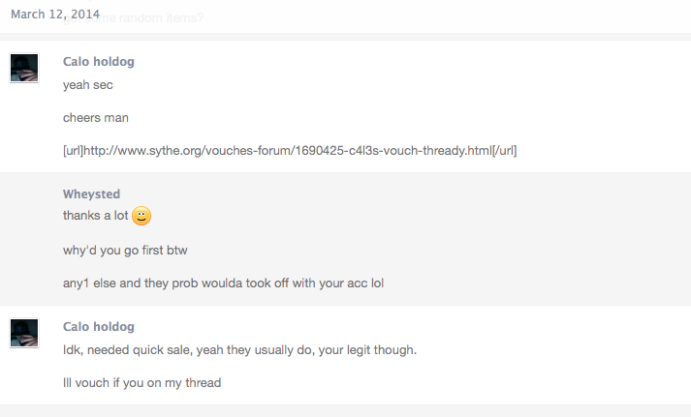Screen dimensions: 691x417
Task: Click the closing [/url] tag after the link
Action: pos(505,150)
